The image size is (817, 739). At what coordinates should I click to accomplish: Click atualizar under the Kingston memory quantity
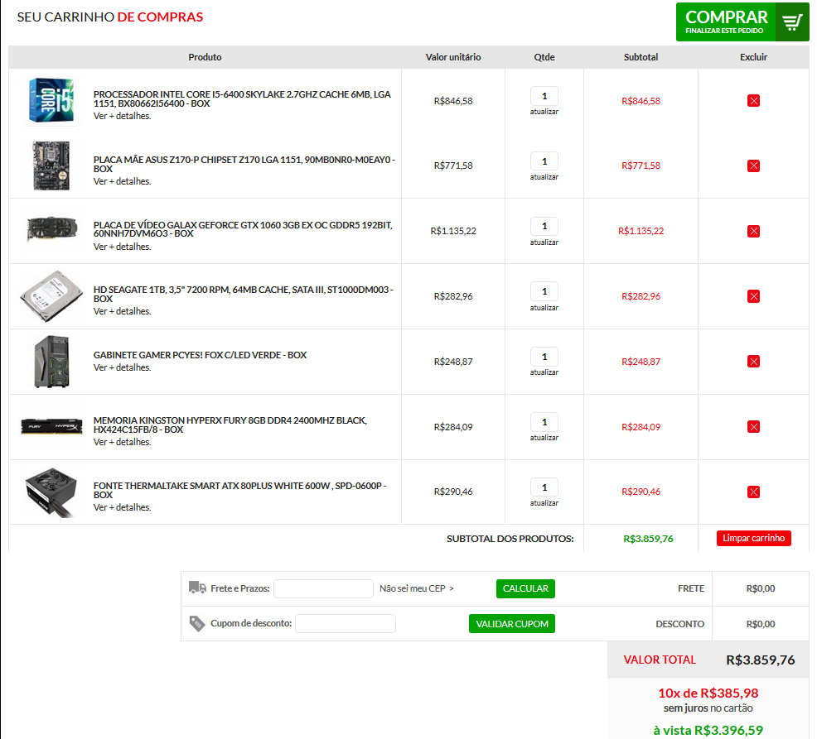coord(544,438)
